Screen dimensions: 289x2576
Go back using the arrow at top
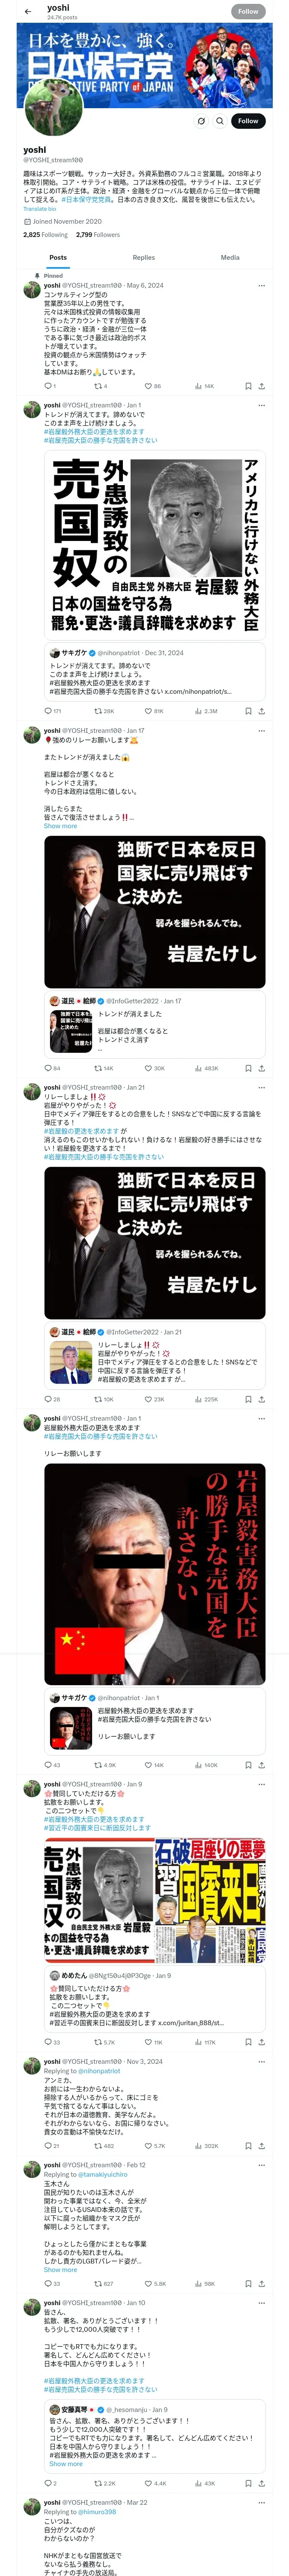pos(28,11)
